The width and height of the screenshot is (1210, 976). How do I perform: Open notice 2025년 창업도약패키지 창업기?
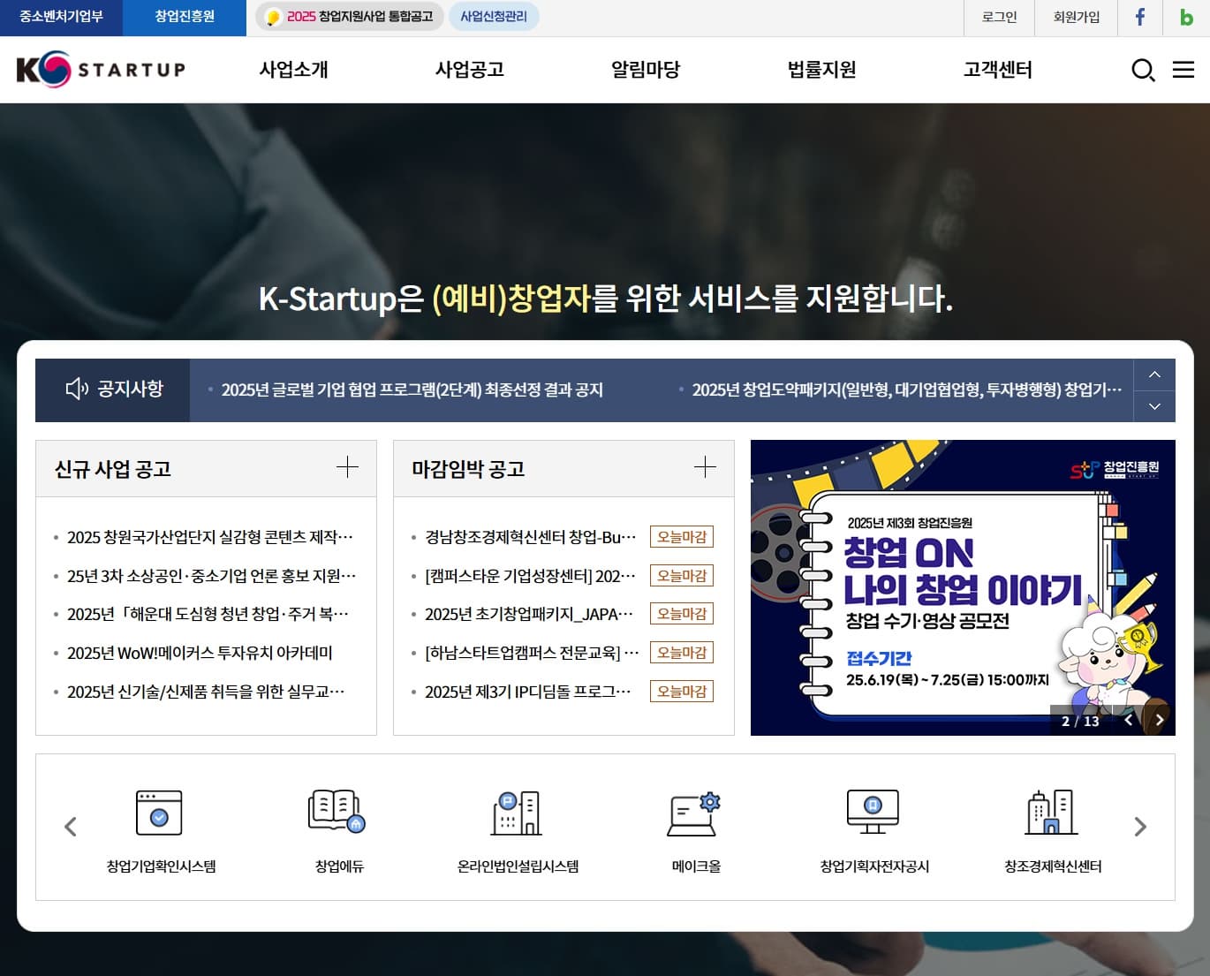point(906,390)
